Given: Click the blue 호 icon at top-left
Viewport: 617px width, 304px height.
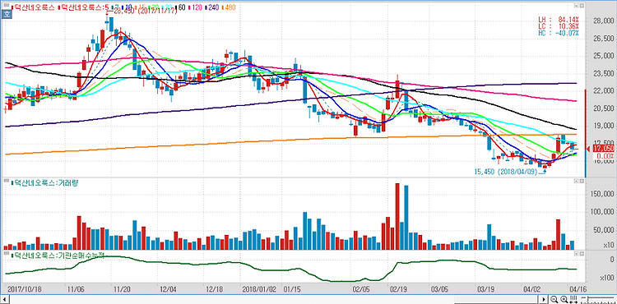Looking at the screenshot, I should coord(7,14).
